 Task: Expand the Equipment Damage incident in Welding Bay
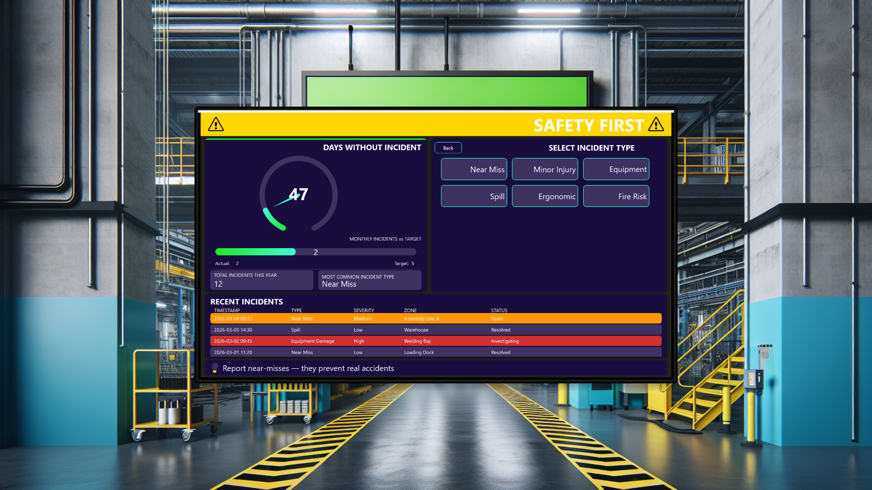(x=436, y=341)
